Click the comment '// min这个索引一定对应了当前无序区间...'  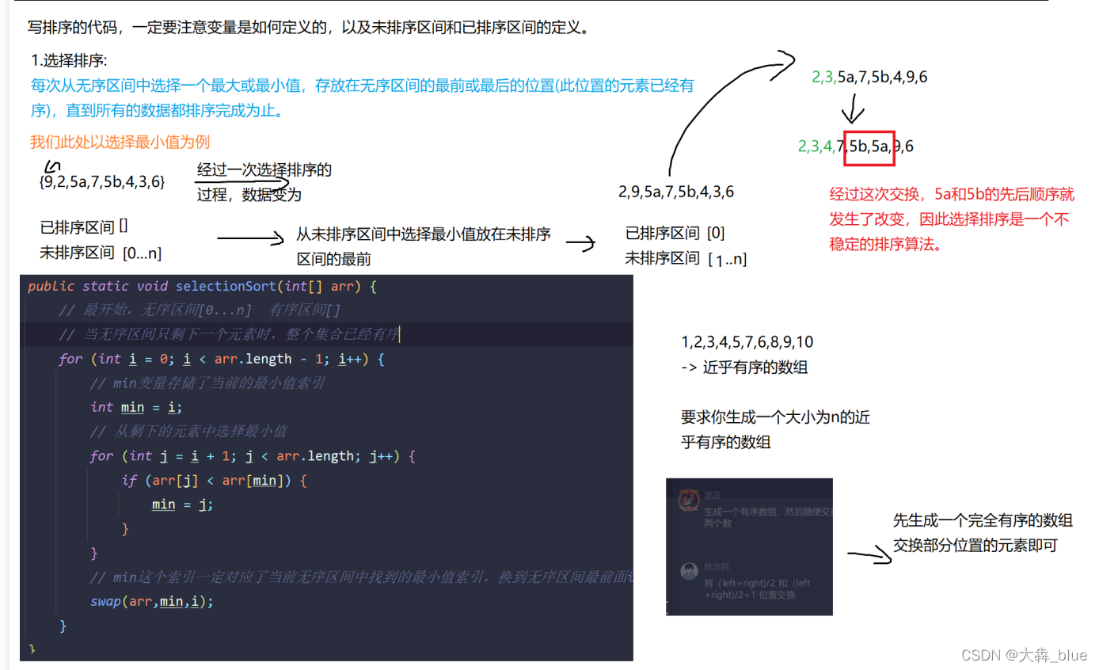[x=362, y=577]
